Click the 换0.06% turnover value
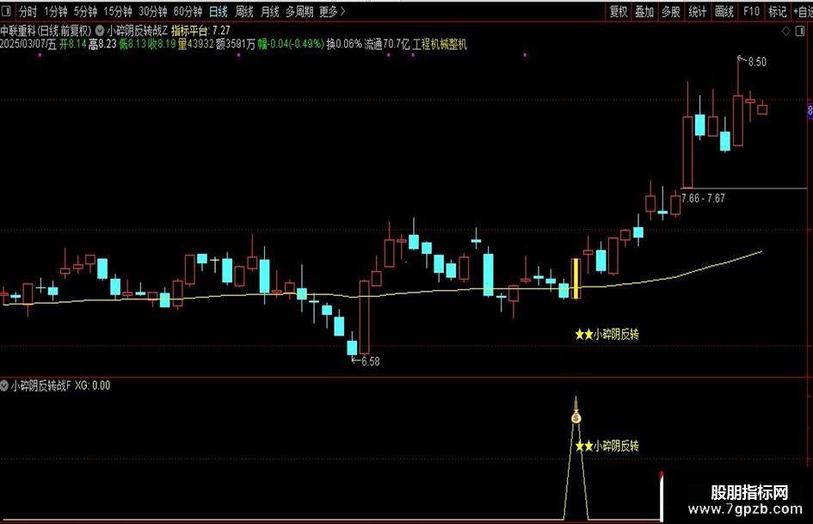 click(x=344, y=44)
